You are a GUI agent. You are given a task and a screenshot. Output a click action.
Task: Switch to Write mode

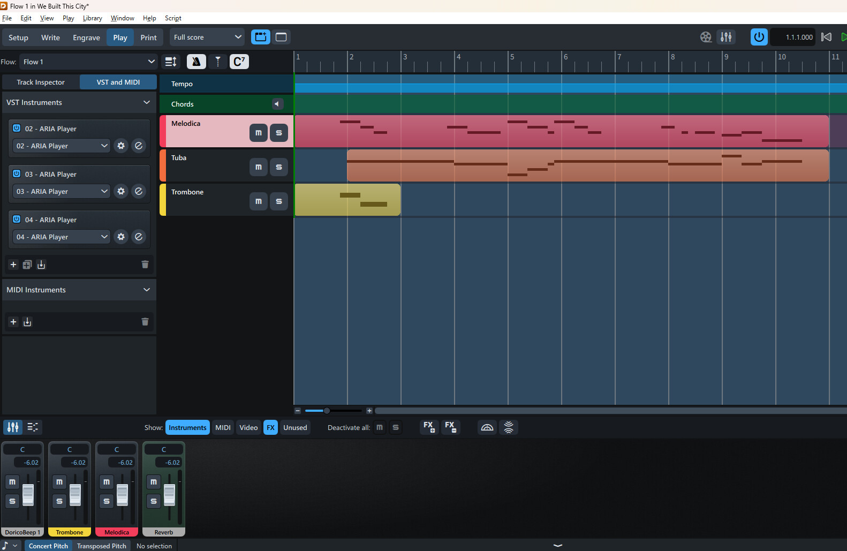coord(50,37)
